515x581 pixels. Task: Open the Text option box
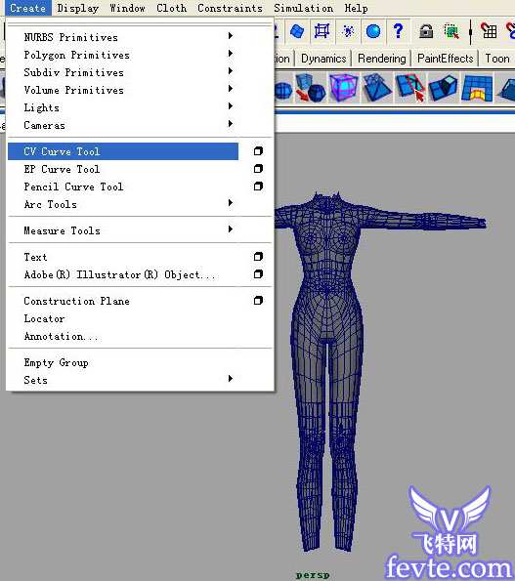click(258, 257)
